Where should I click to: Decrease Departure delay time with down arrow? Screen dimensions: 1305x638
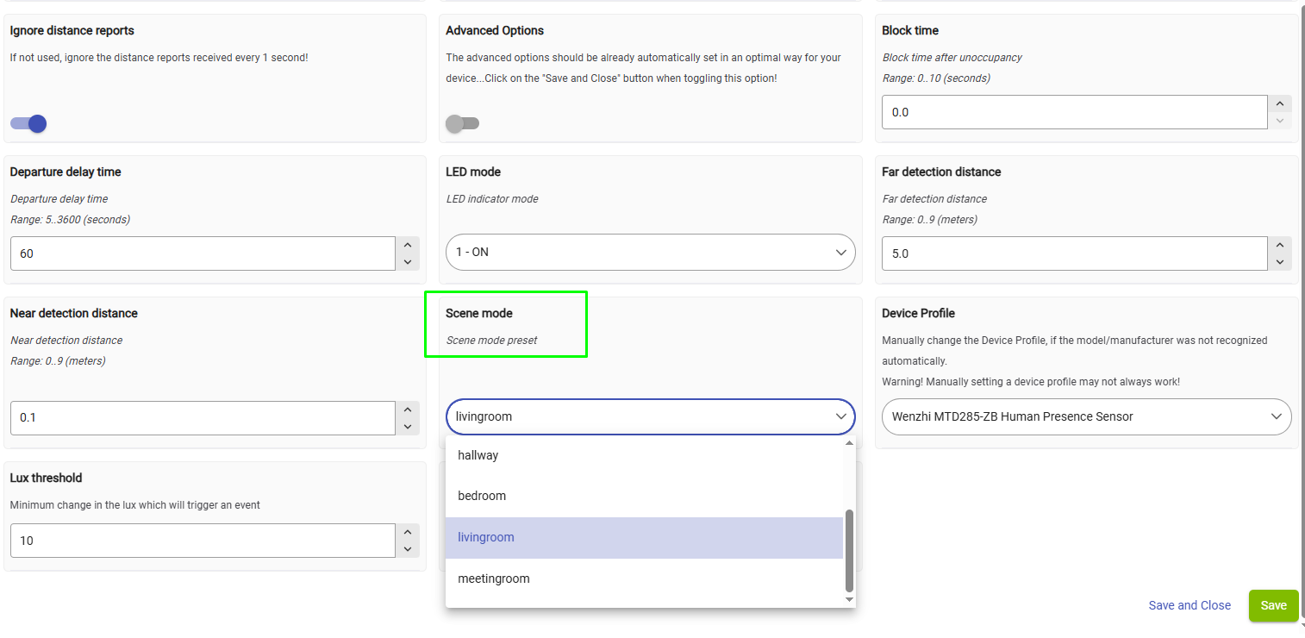(408, 262)
